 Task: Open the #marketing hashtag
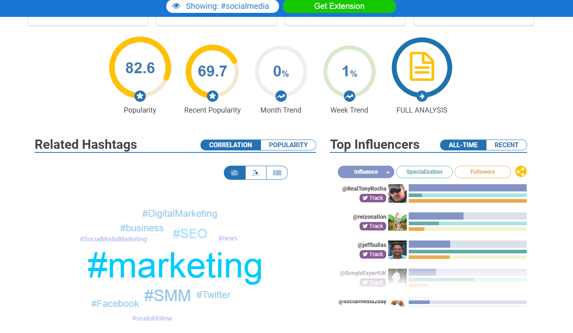pos(175,266)
